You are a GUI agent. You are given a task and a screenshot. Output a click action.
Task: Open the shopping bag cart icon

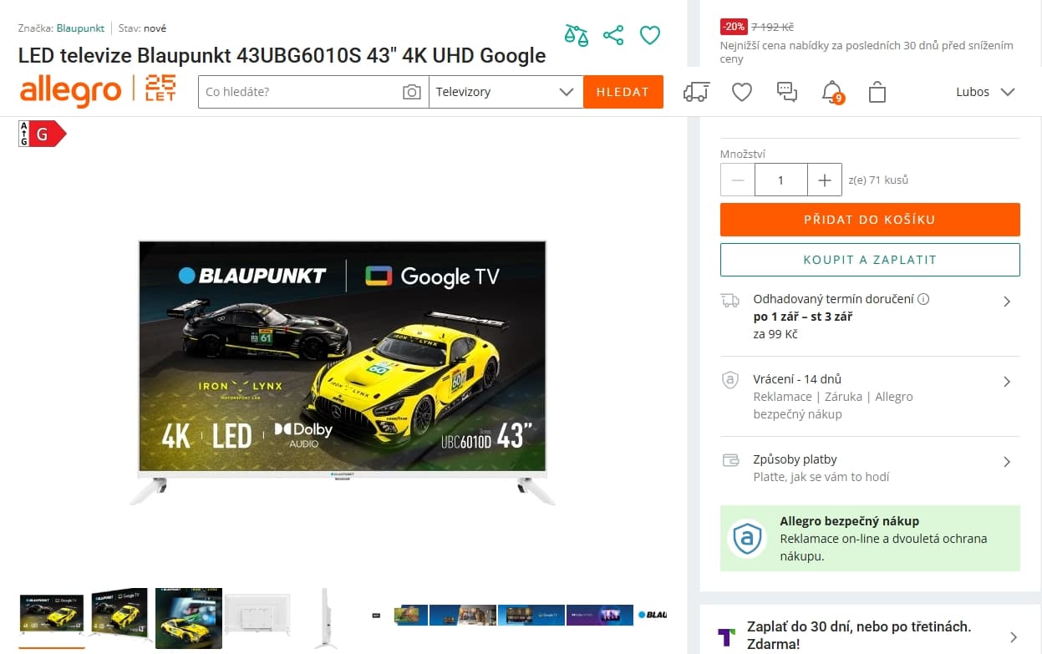(877, 92)
